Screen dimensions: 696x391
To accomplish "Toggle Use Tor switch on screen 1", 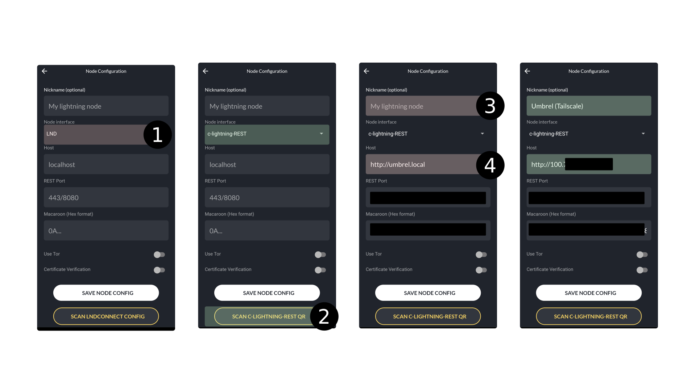I will pos(159,254).
